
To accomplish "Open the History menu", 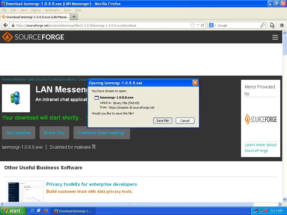I will (36, 10).
